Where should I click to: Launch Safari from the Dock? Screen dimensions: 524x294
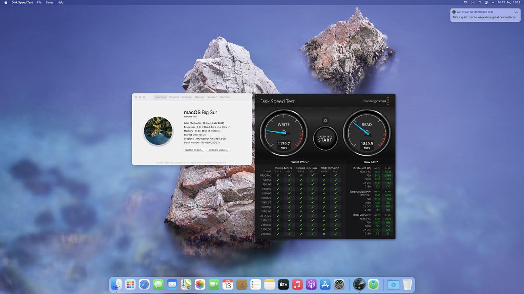144,285
